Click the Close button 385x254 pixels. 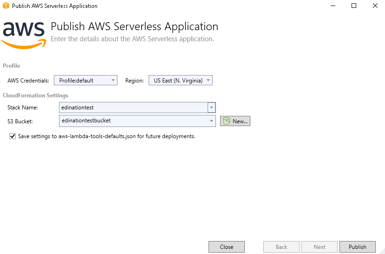click(x=226, y=247)
